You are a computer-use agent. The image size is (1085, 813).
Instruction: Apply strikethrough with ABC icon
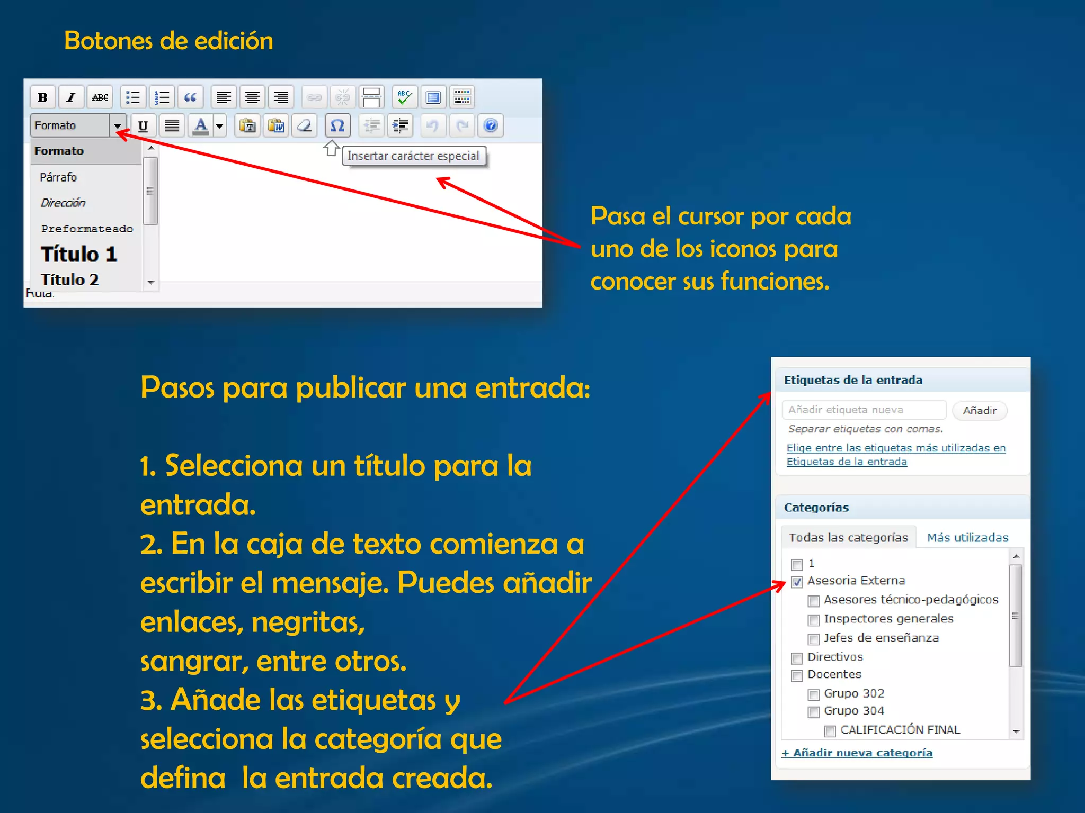pyautogui.click(x=100, y=97)
